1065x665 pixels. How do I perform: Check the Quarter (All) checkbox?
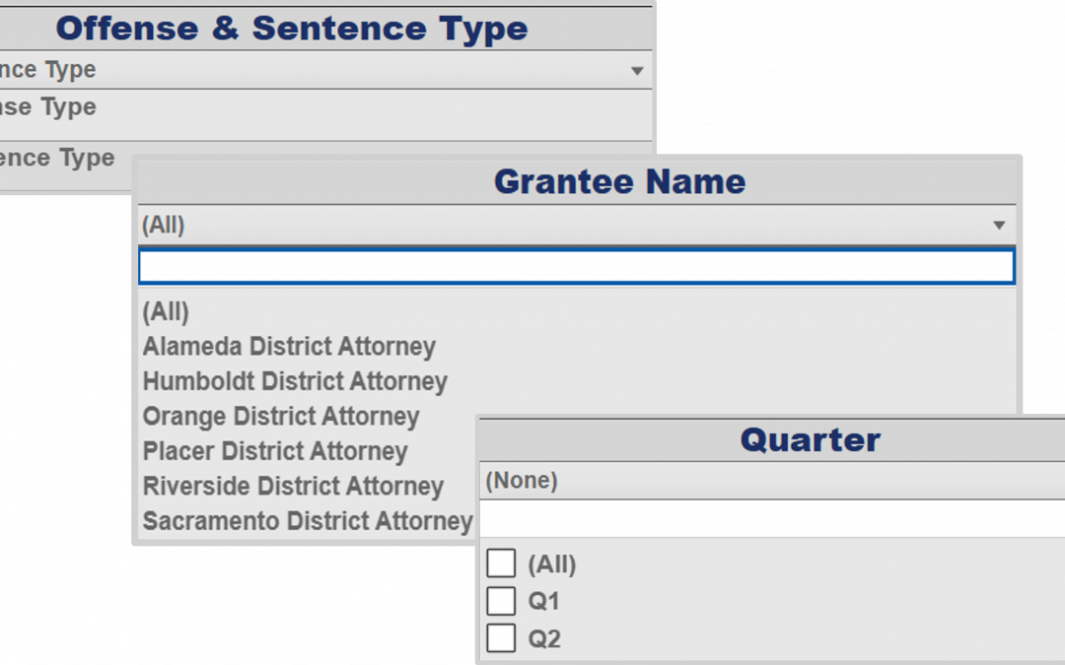501,564
